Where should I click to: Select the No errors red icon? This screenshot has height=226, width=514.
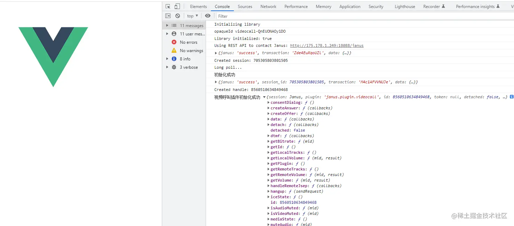click(174, 42)
